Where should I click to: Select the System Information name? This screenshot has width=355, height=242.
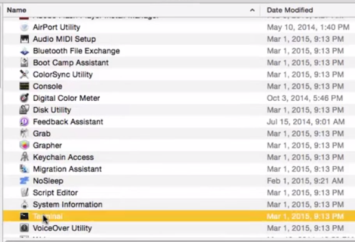click(68, 205)
